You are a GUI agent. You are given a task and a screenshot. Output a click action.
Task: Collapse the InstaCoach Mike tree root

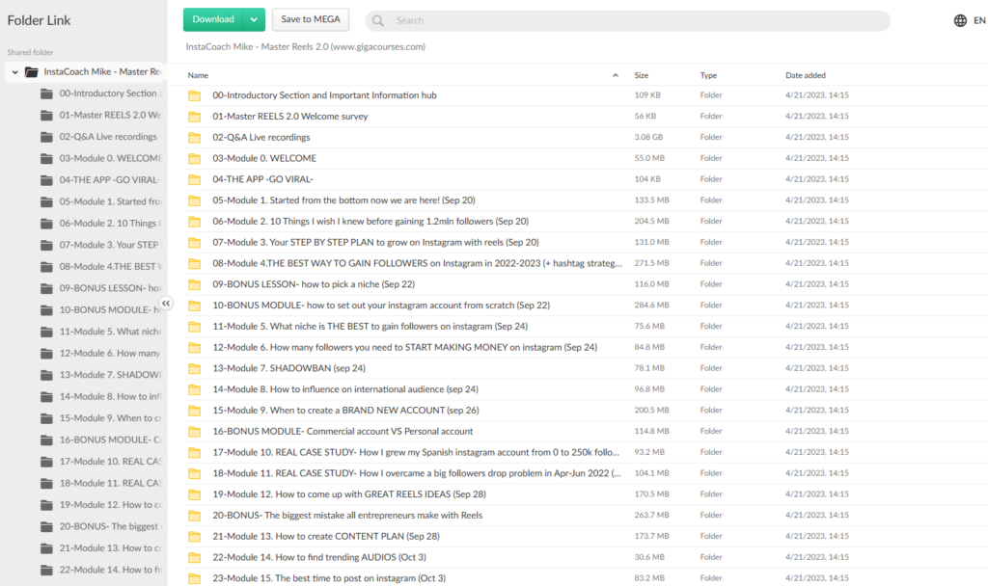tap(14, 72)
